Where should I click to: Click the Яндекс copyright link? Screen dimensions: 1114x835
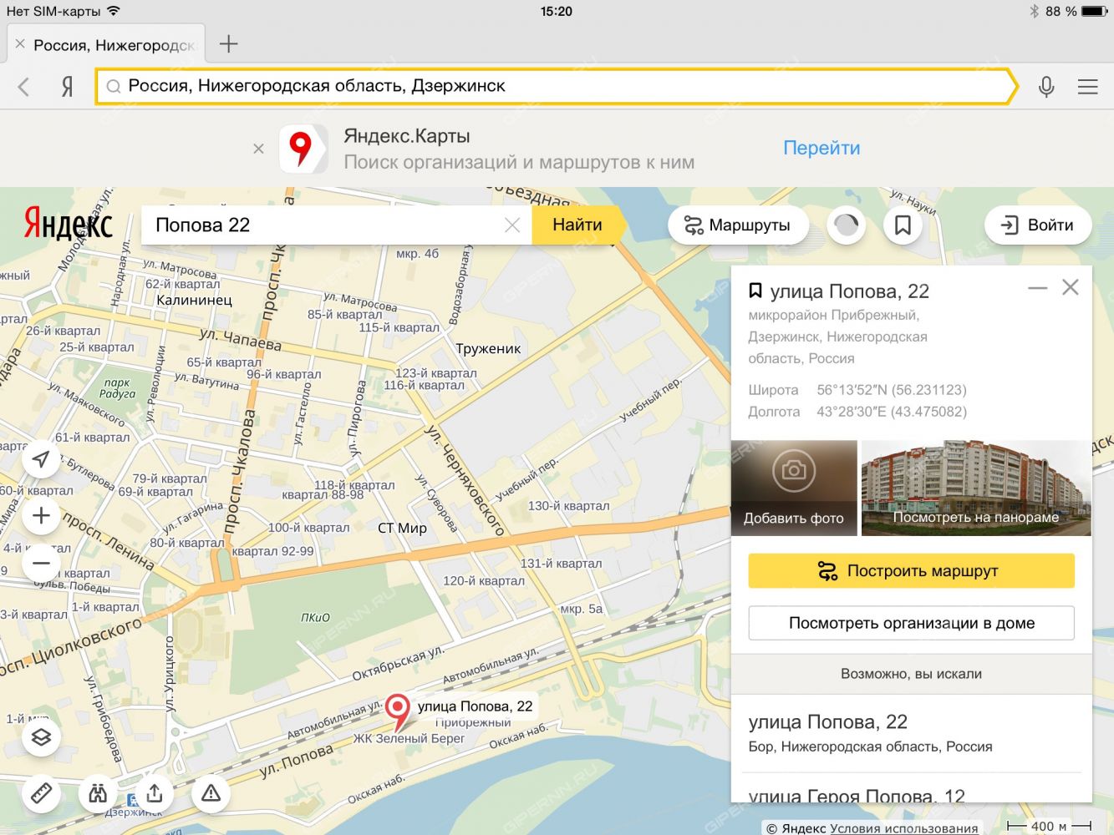[x=804, y=827]
